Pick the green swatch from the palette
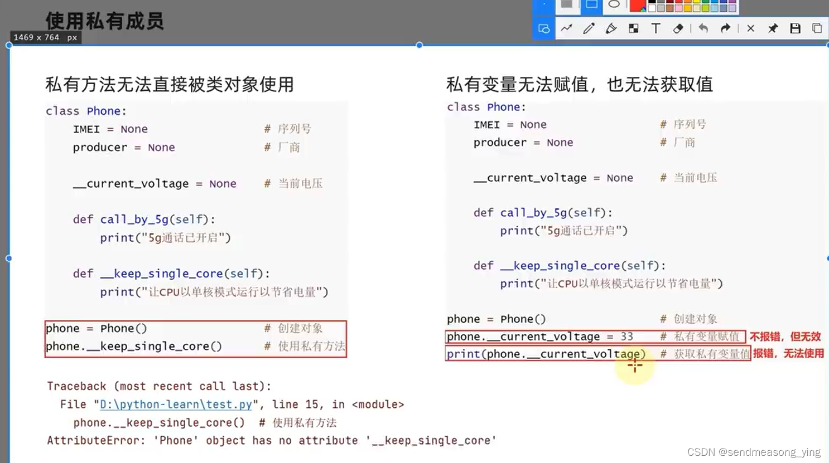Viewport: 829px width, 463px height. pos(705,3)
